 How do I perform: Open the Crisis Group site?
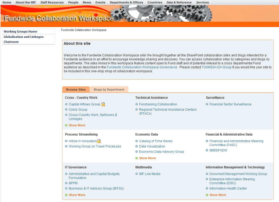pos(78,110)
